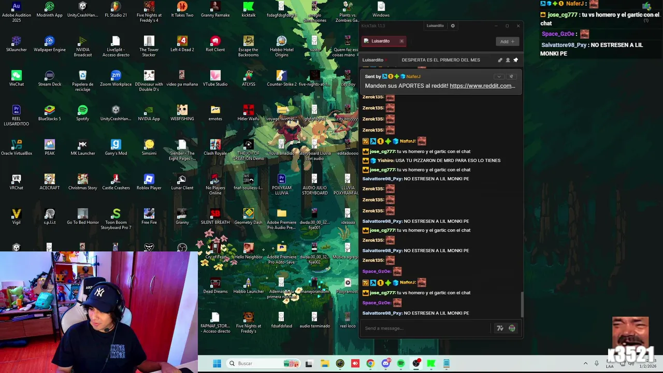Open the 7TV emote picker

(x=500, y=328)
